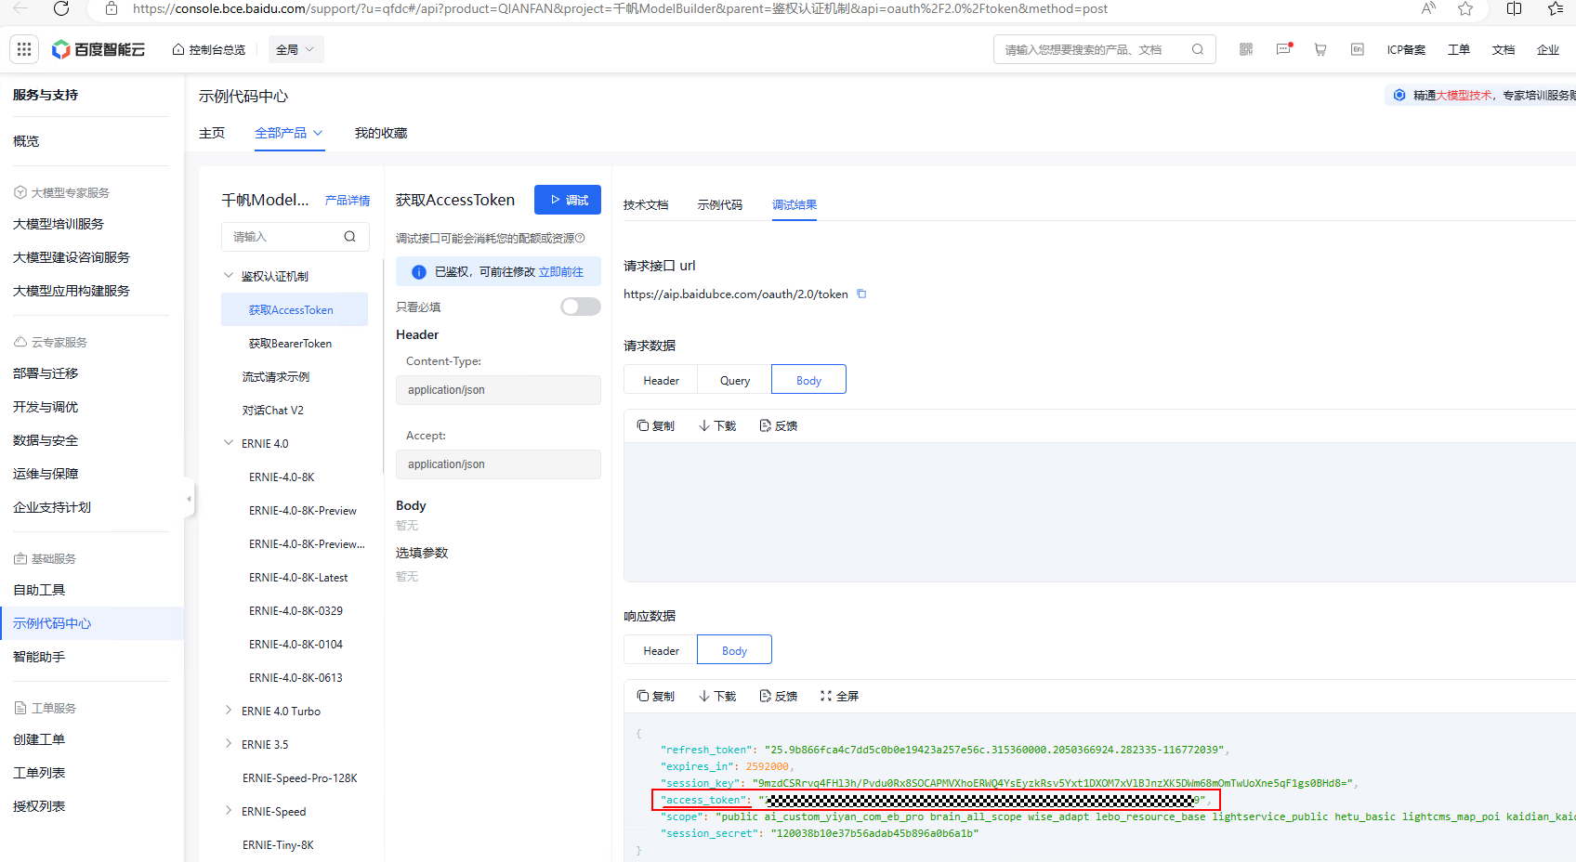This screenshot has height=862, width=1576.
Task: Open the shopping cart icon
Action: tap(1320, 49)
